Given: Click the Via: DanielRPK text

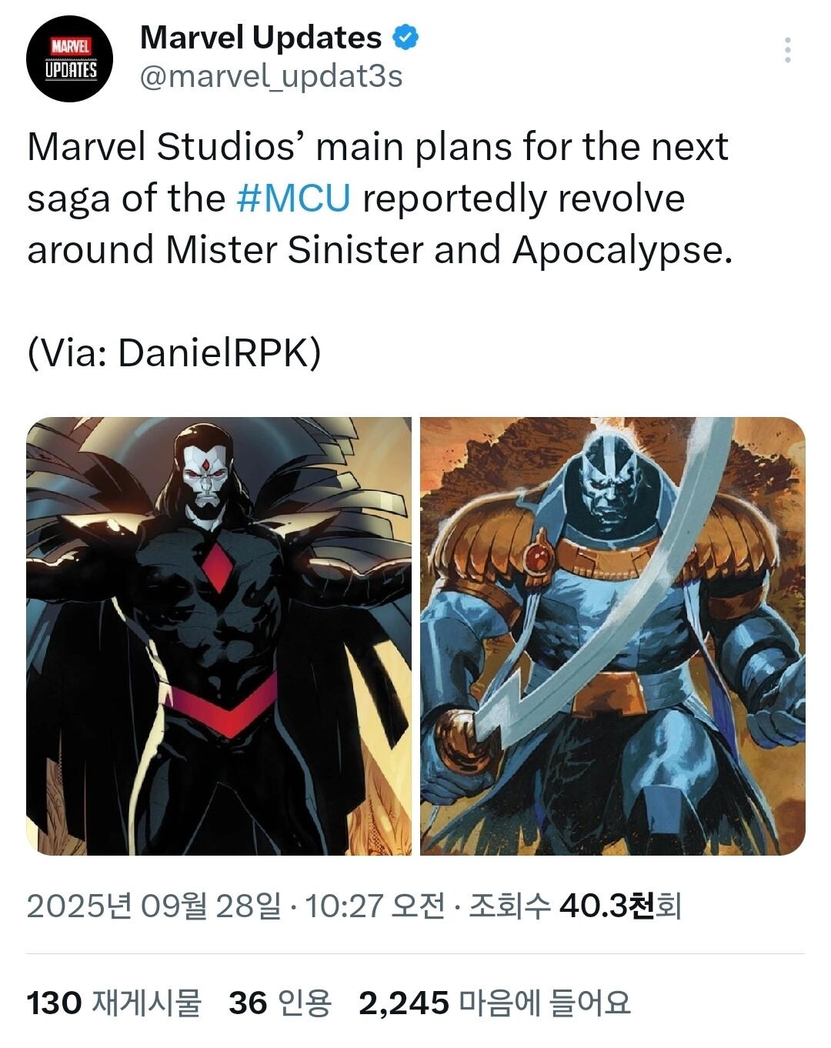Looking at the screenshot, I should pyautogui.click(x=174, y=353).
